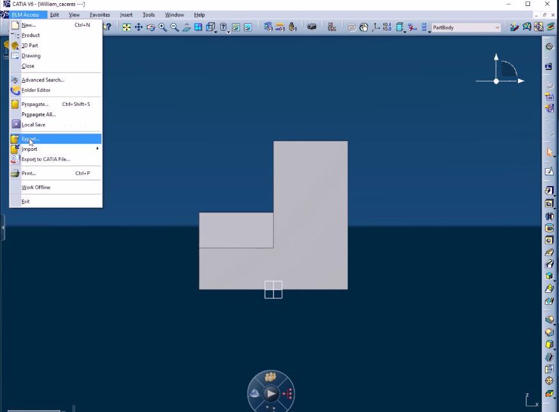Click Advanced Search... entry
Viewport: 559px width, 412px height.
coord(43,80)
